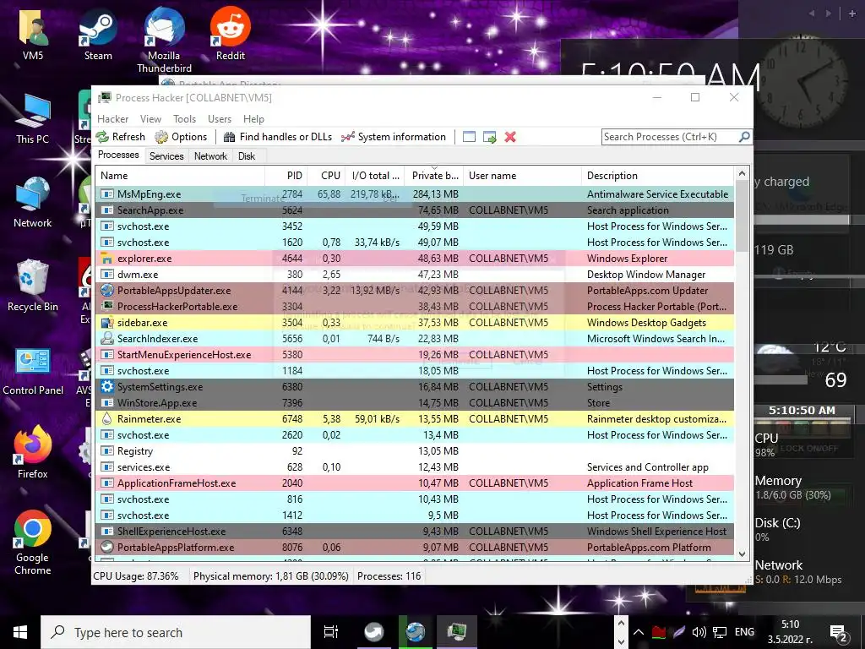
Task: Sort by Private bytes column header
Action: (433, 176)
